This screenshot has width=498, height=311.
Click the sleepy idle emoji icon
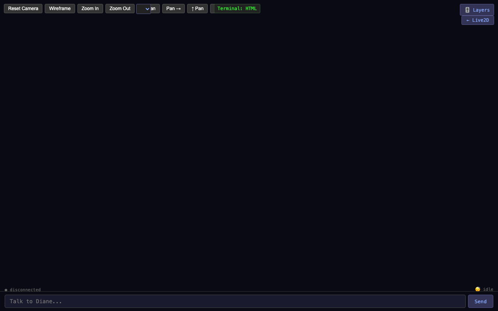click(x=477, y=289)
